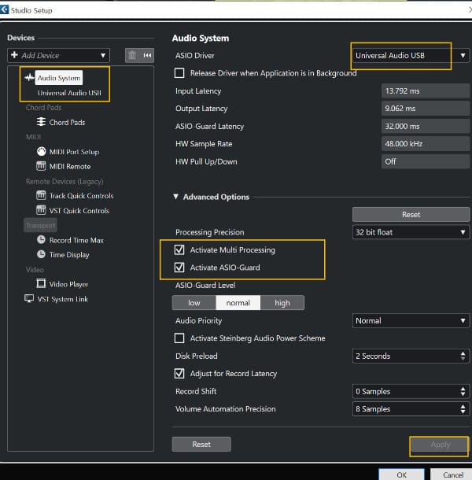Select MIDI Remote entry
The height and width of the screenshot is (480, 472).
click(70, 166)
